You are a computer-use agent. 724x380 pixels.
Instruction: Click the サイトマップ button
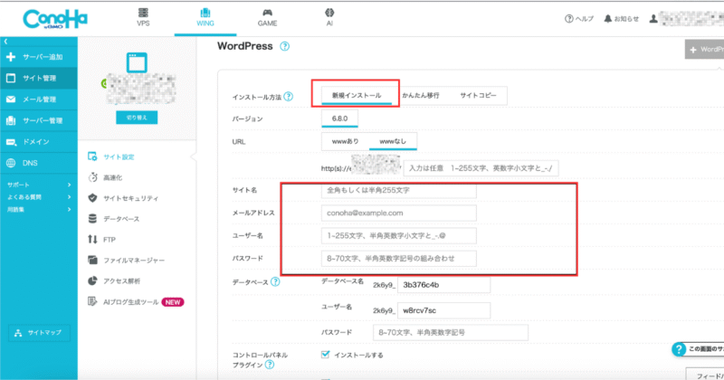[39, 332]
